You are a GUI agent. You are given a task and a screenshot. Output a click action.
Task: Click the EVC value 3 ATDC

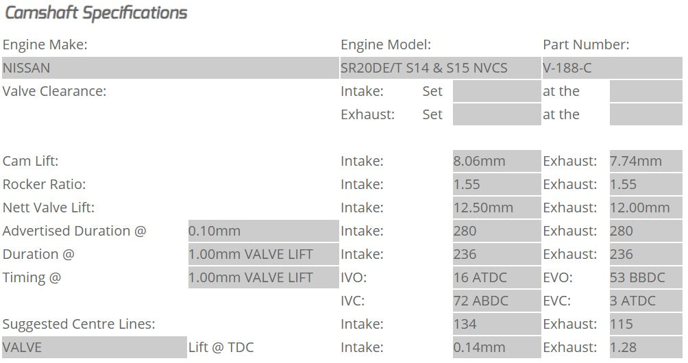[646, 301]
